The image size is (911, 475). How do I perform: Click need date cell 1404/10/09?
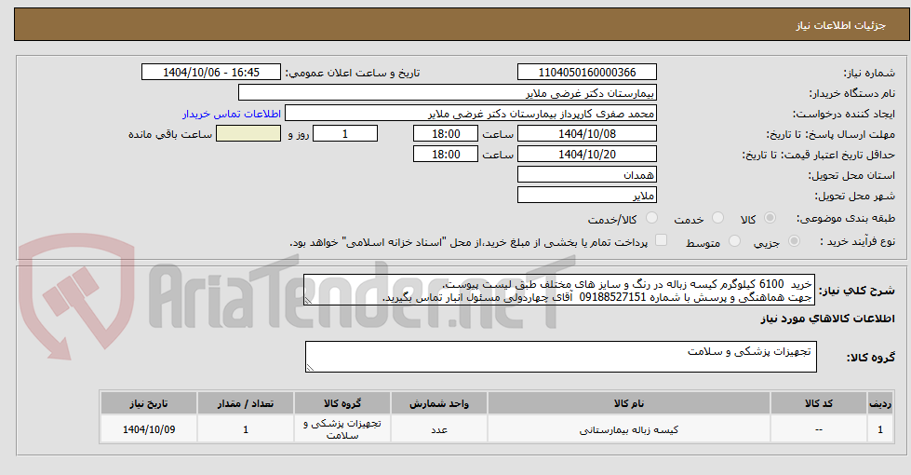coord(149,429)
